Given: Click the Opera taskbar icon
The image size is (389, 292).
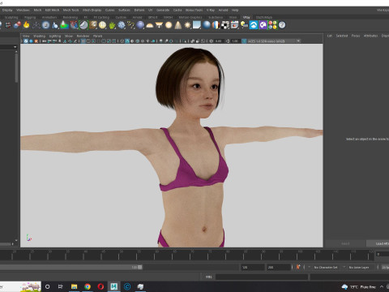Looking at the screenshot, I should coord(100,286).
